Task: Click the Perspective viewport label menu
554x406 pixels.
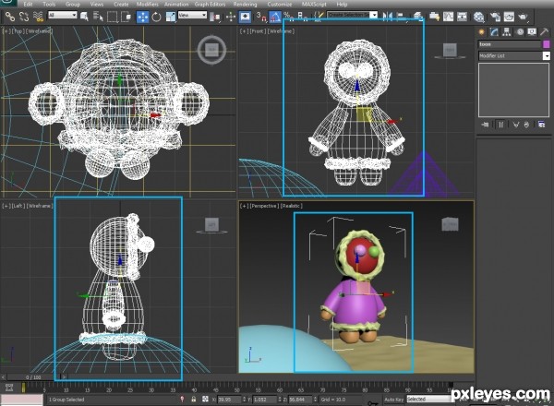Action: coord(263,206)
